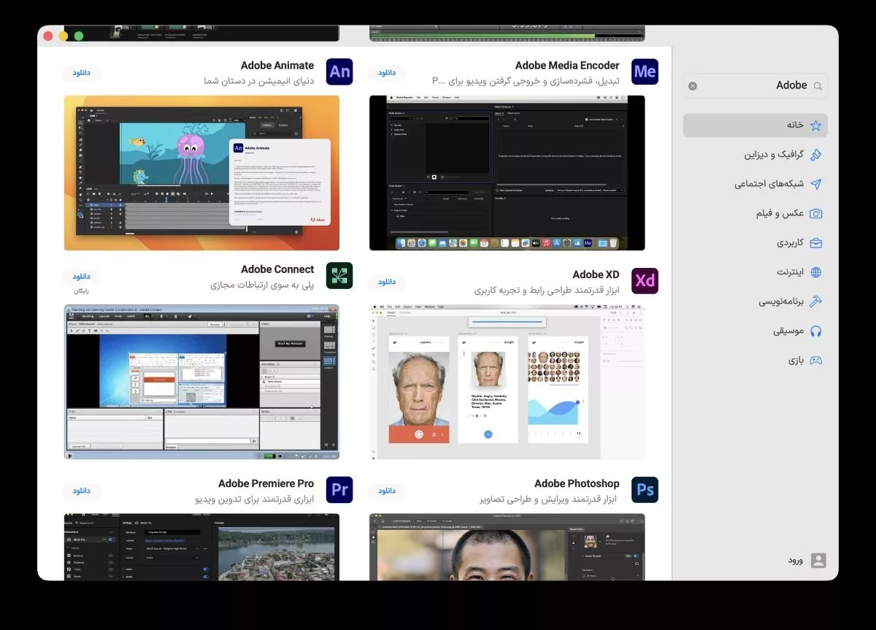Focus the Adobe search field
This screenshot has width=876, height=630.
tap(755, 86)
